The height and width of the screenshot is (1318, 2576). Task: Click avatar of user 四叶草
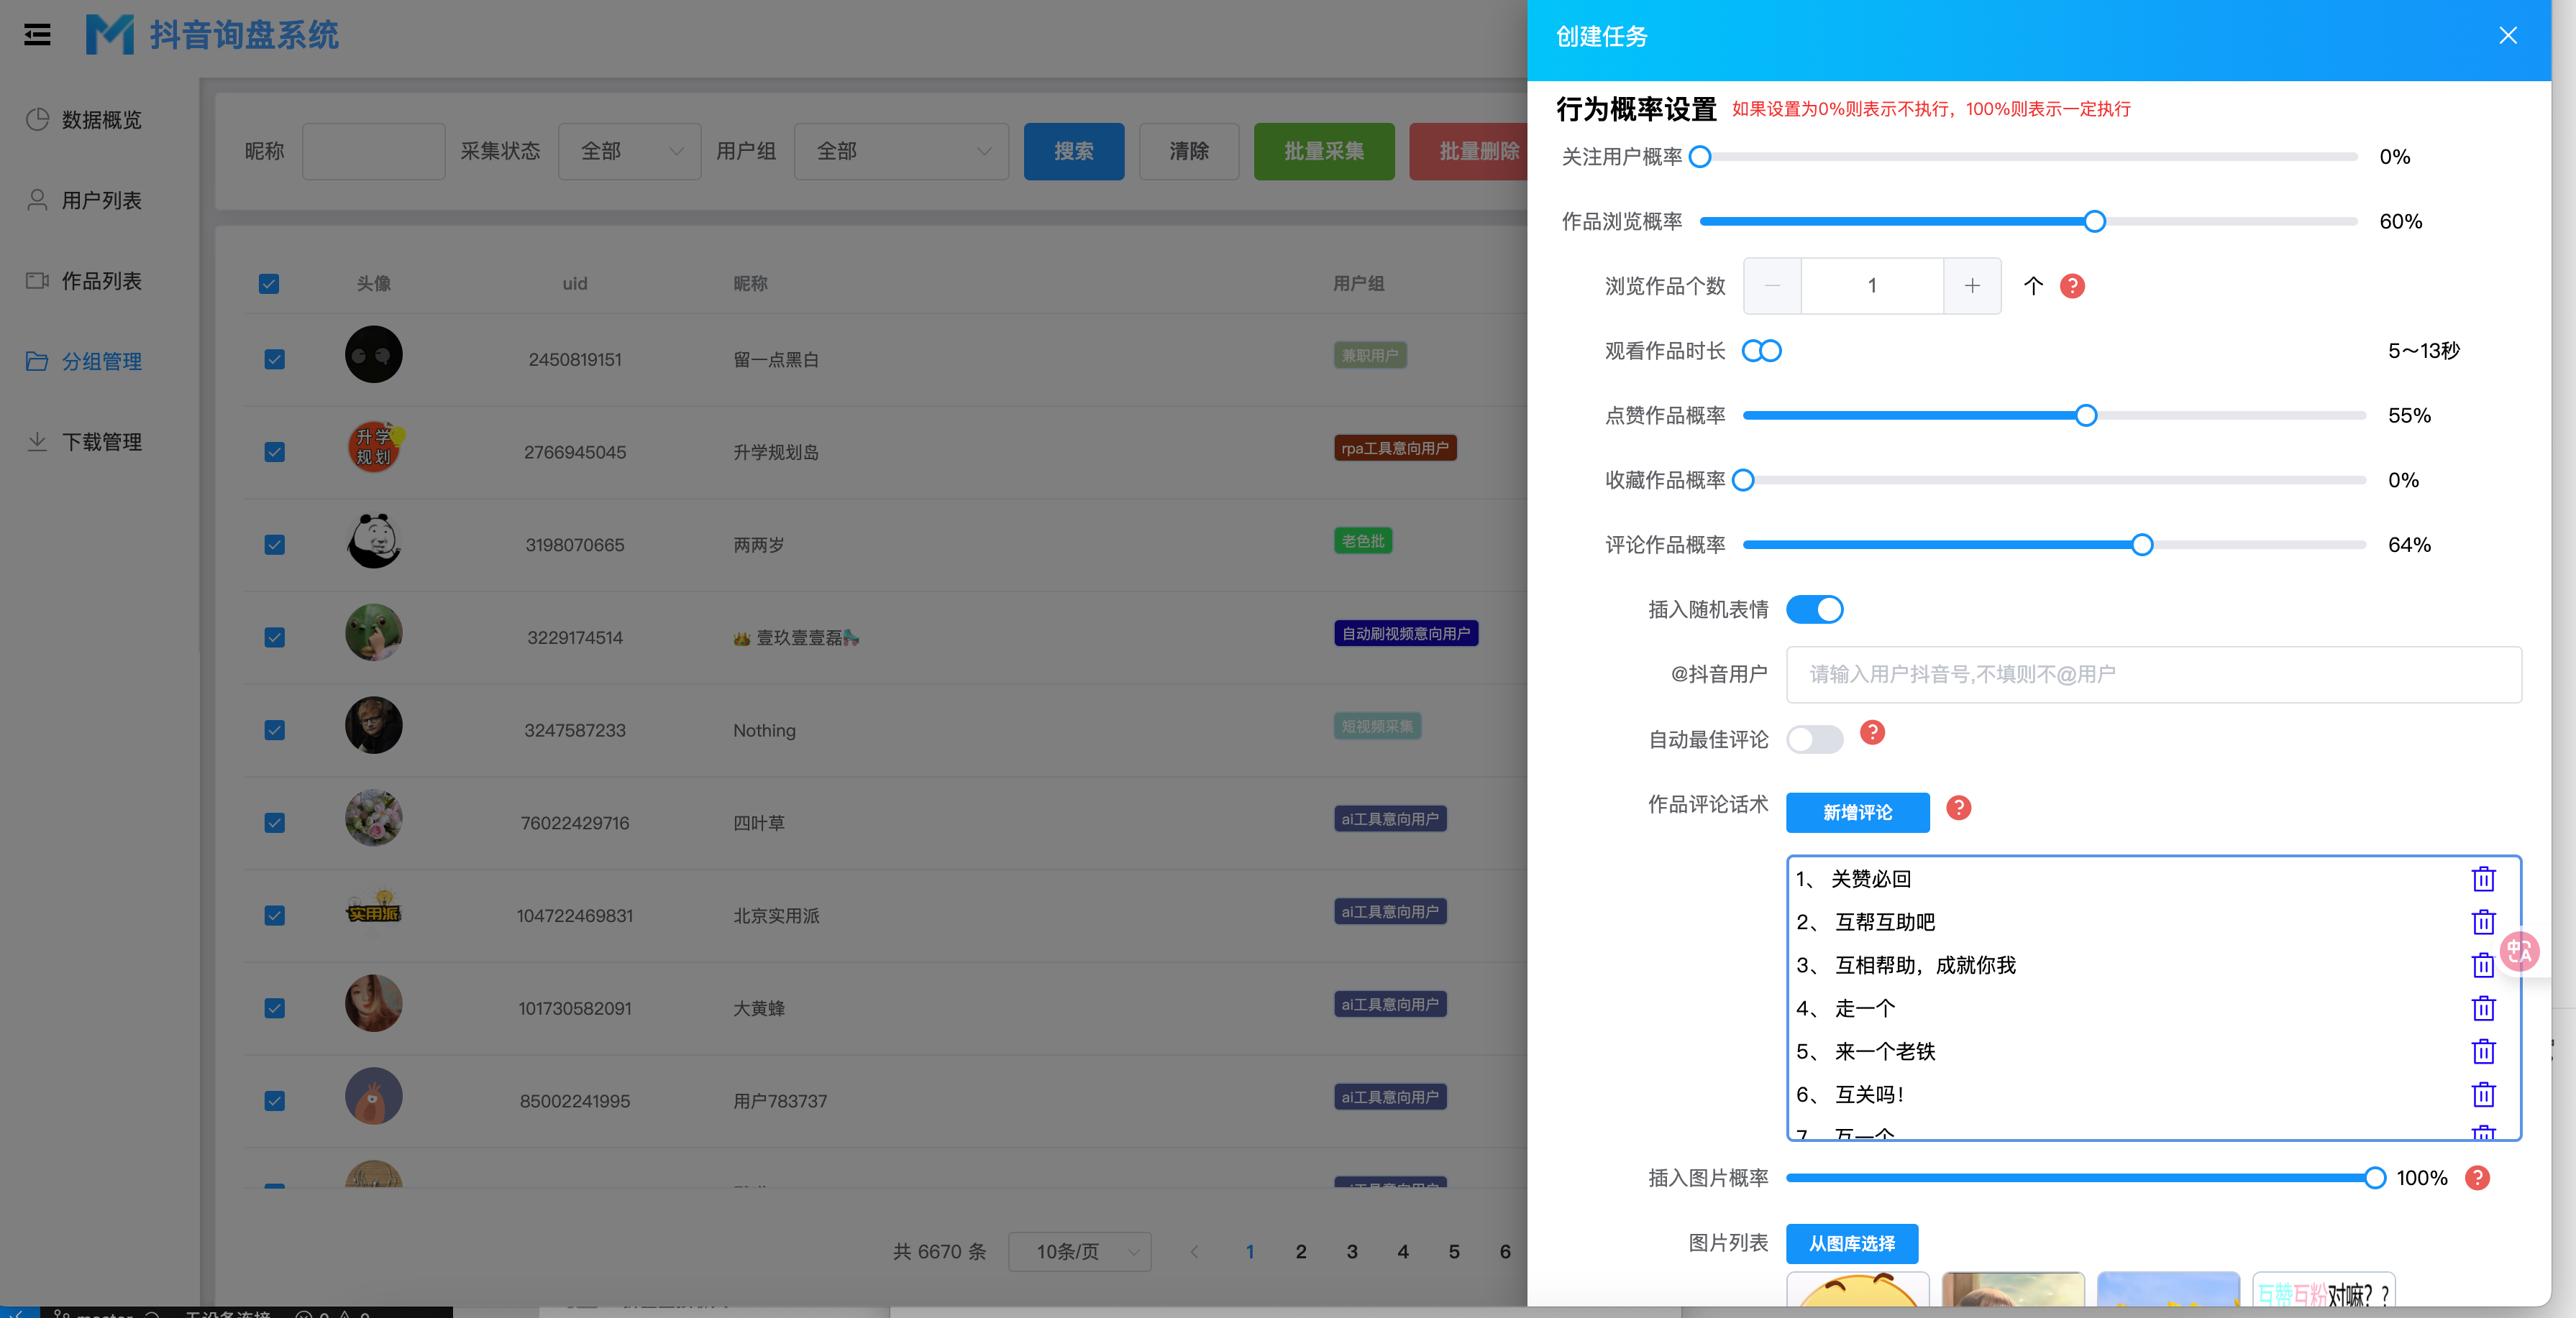tap(373, 817)
